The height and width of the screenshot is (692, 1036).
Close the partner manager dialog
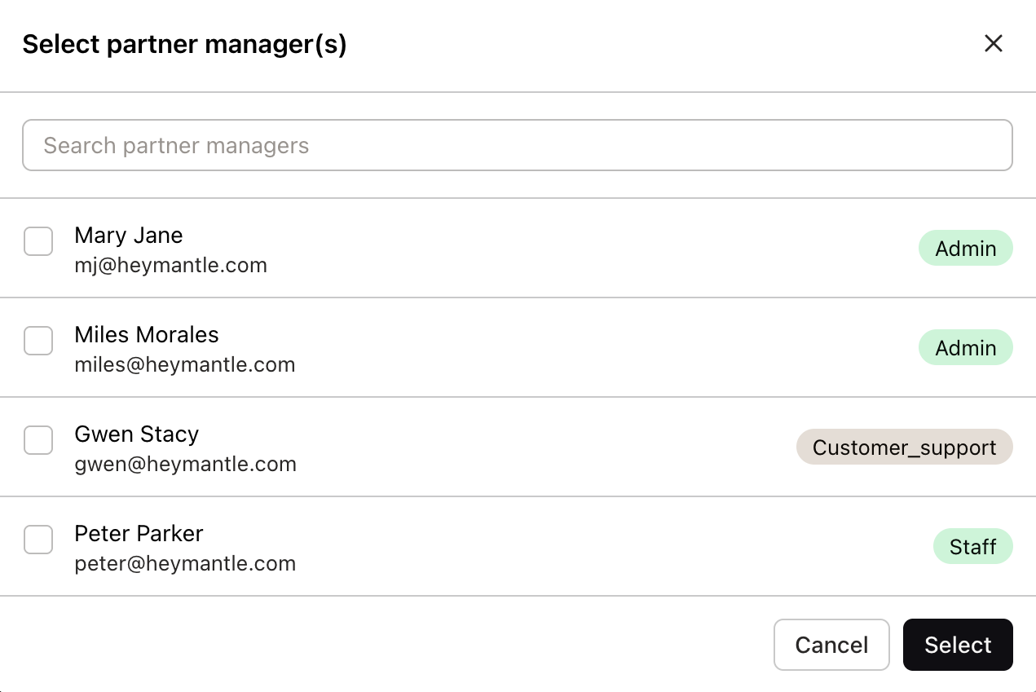click(x=994, y=43)
